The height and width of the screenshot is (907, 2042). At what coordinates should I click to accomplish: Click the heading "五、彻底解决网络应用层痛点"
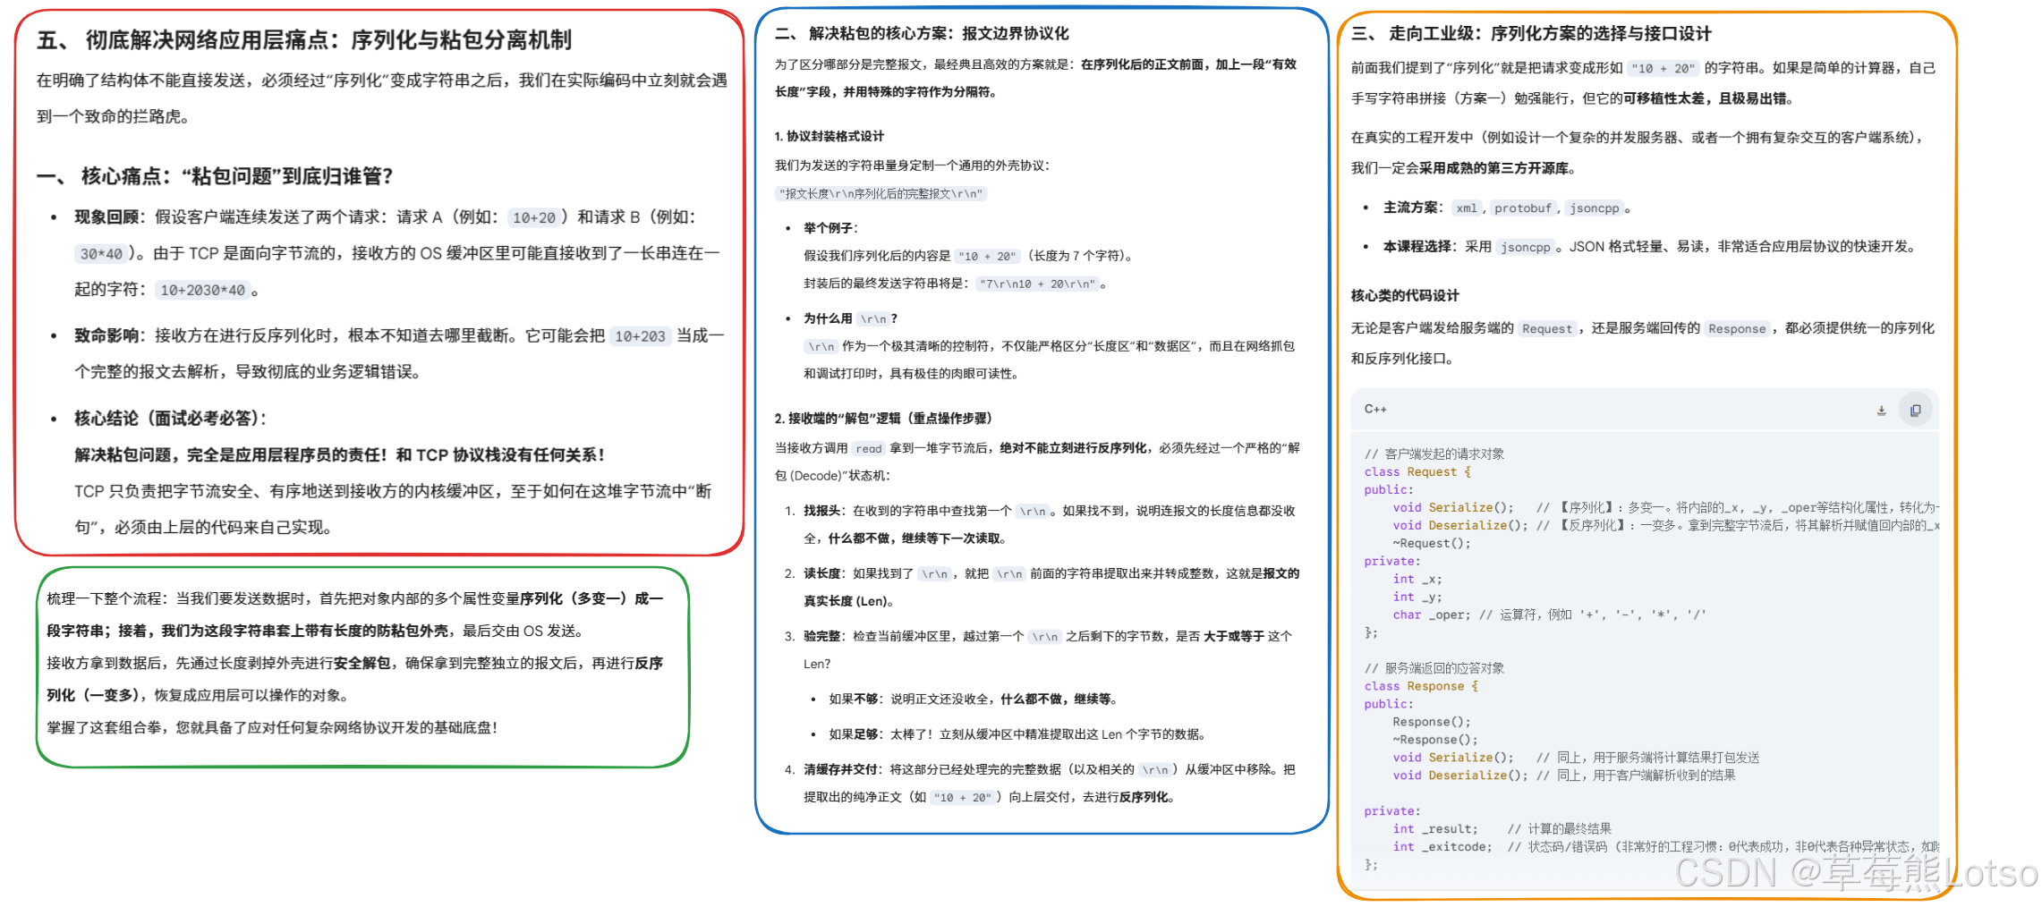point(303,40)
